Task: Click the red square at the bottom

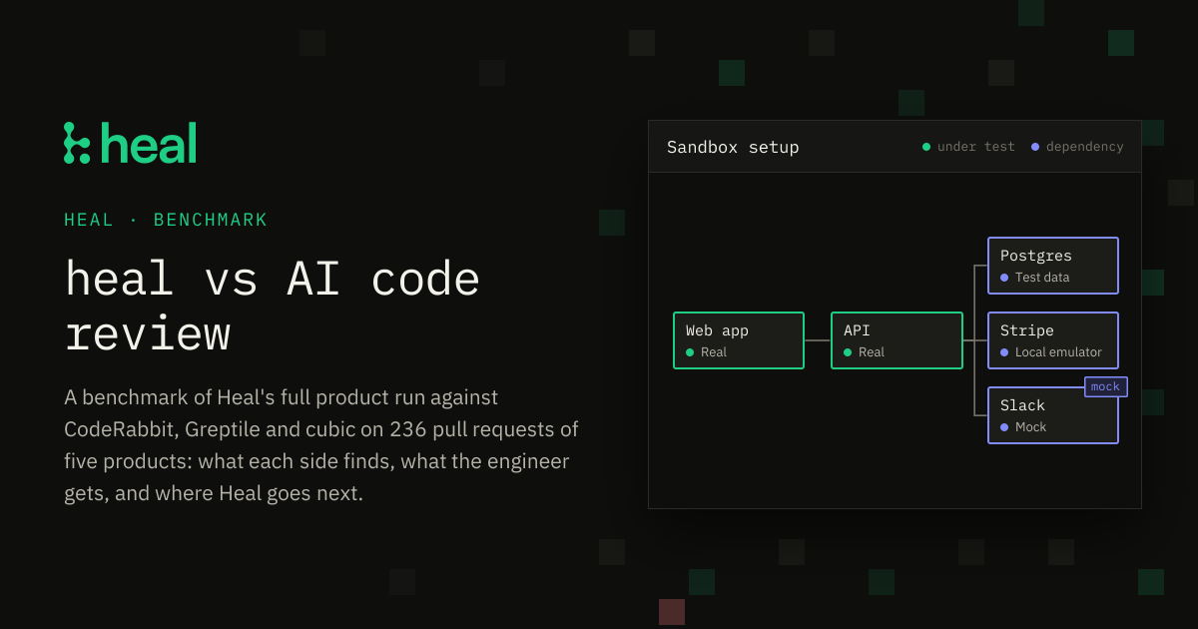Action: point(672,612)
